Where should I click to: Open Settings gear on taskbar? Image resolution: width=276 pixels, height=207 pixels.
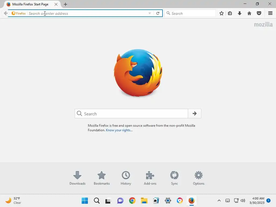(x=168, y=201)
